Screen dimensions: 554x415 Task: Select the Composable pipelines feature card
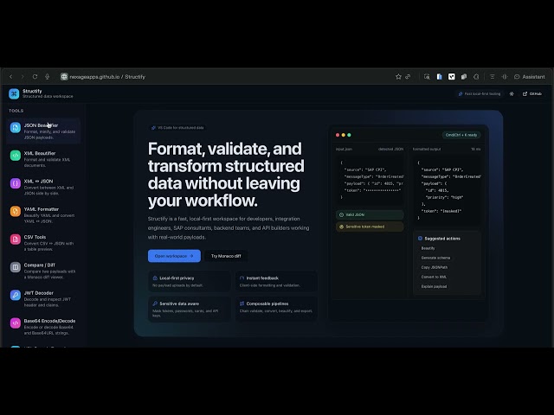[276, 310]
